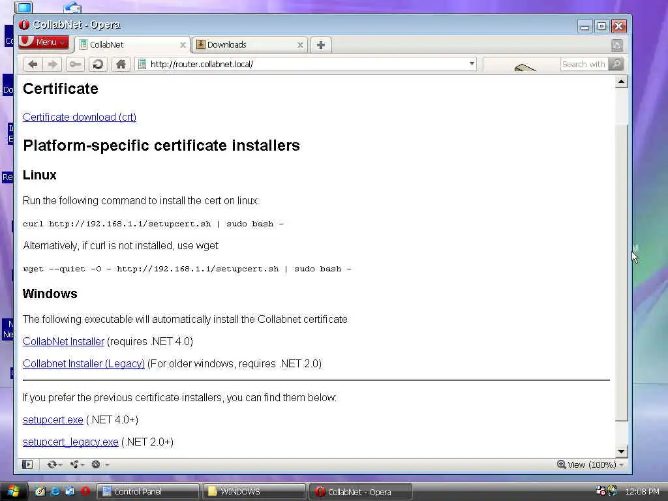
Task: Click the vertical scrollbar thumb
Action: point(621,272)
